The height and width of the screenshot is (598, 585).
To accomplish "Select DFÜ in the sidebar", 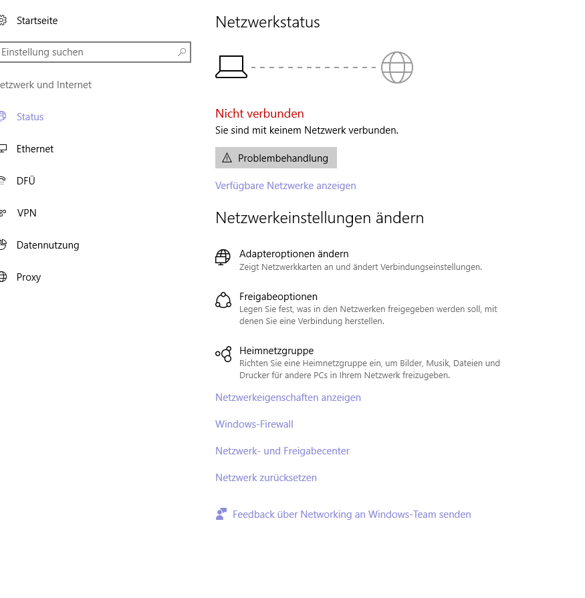I will (26, 181).
